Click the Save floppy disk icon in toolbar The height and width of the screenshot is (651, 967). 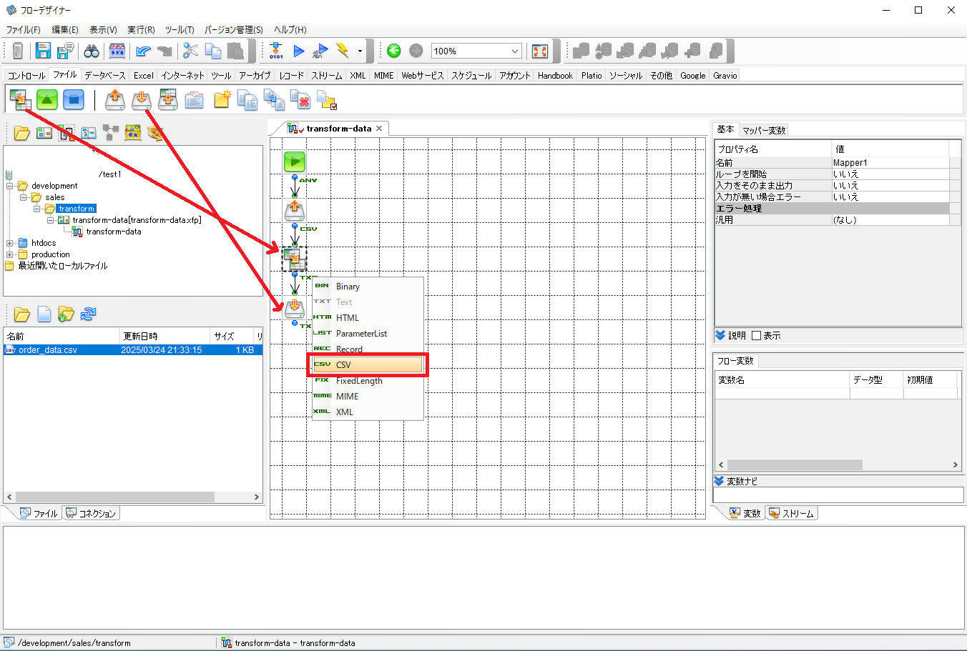tap(43, 51)
